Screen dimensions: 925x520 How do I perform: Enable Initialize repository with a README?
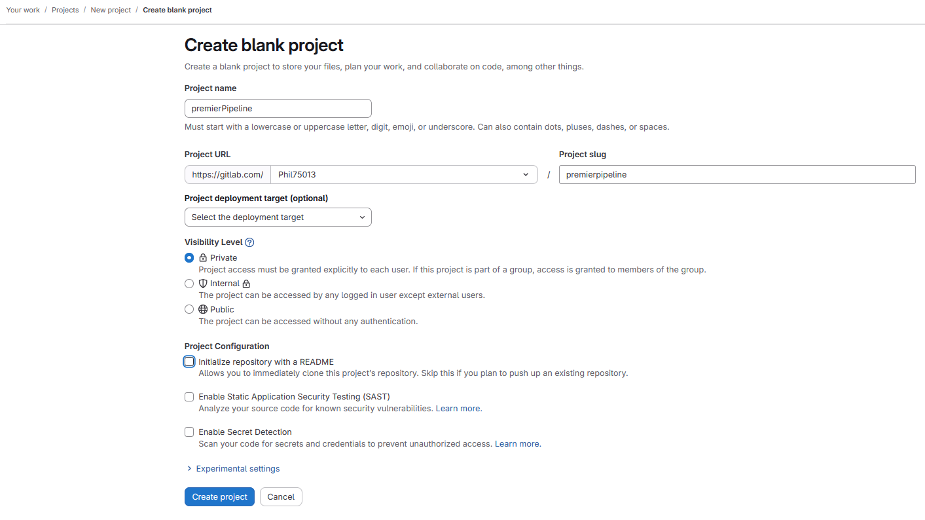pos(189,362)
